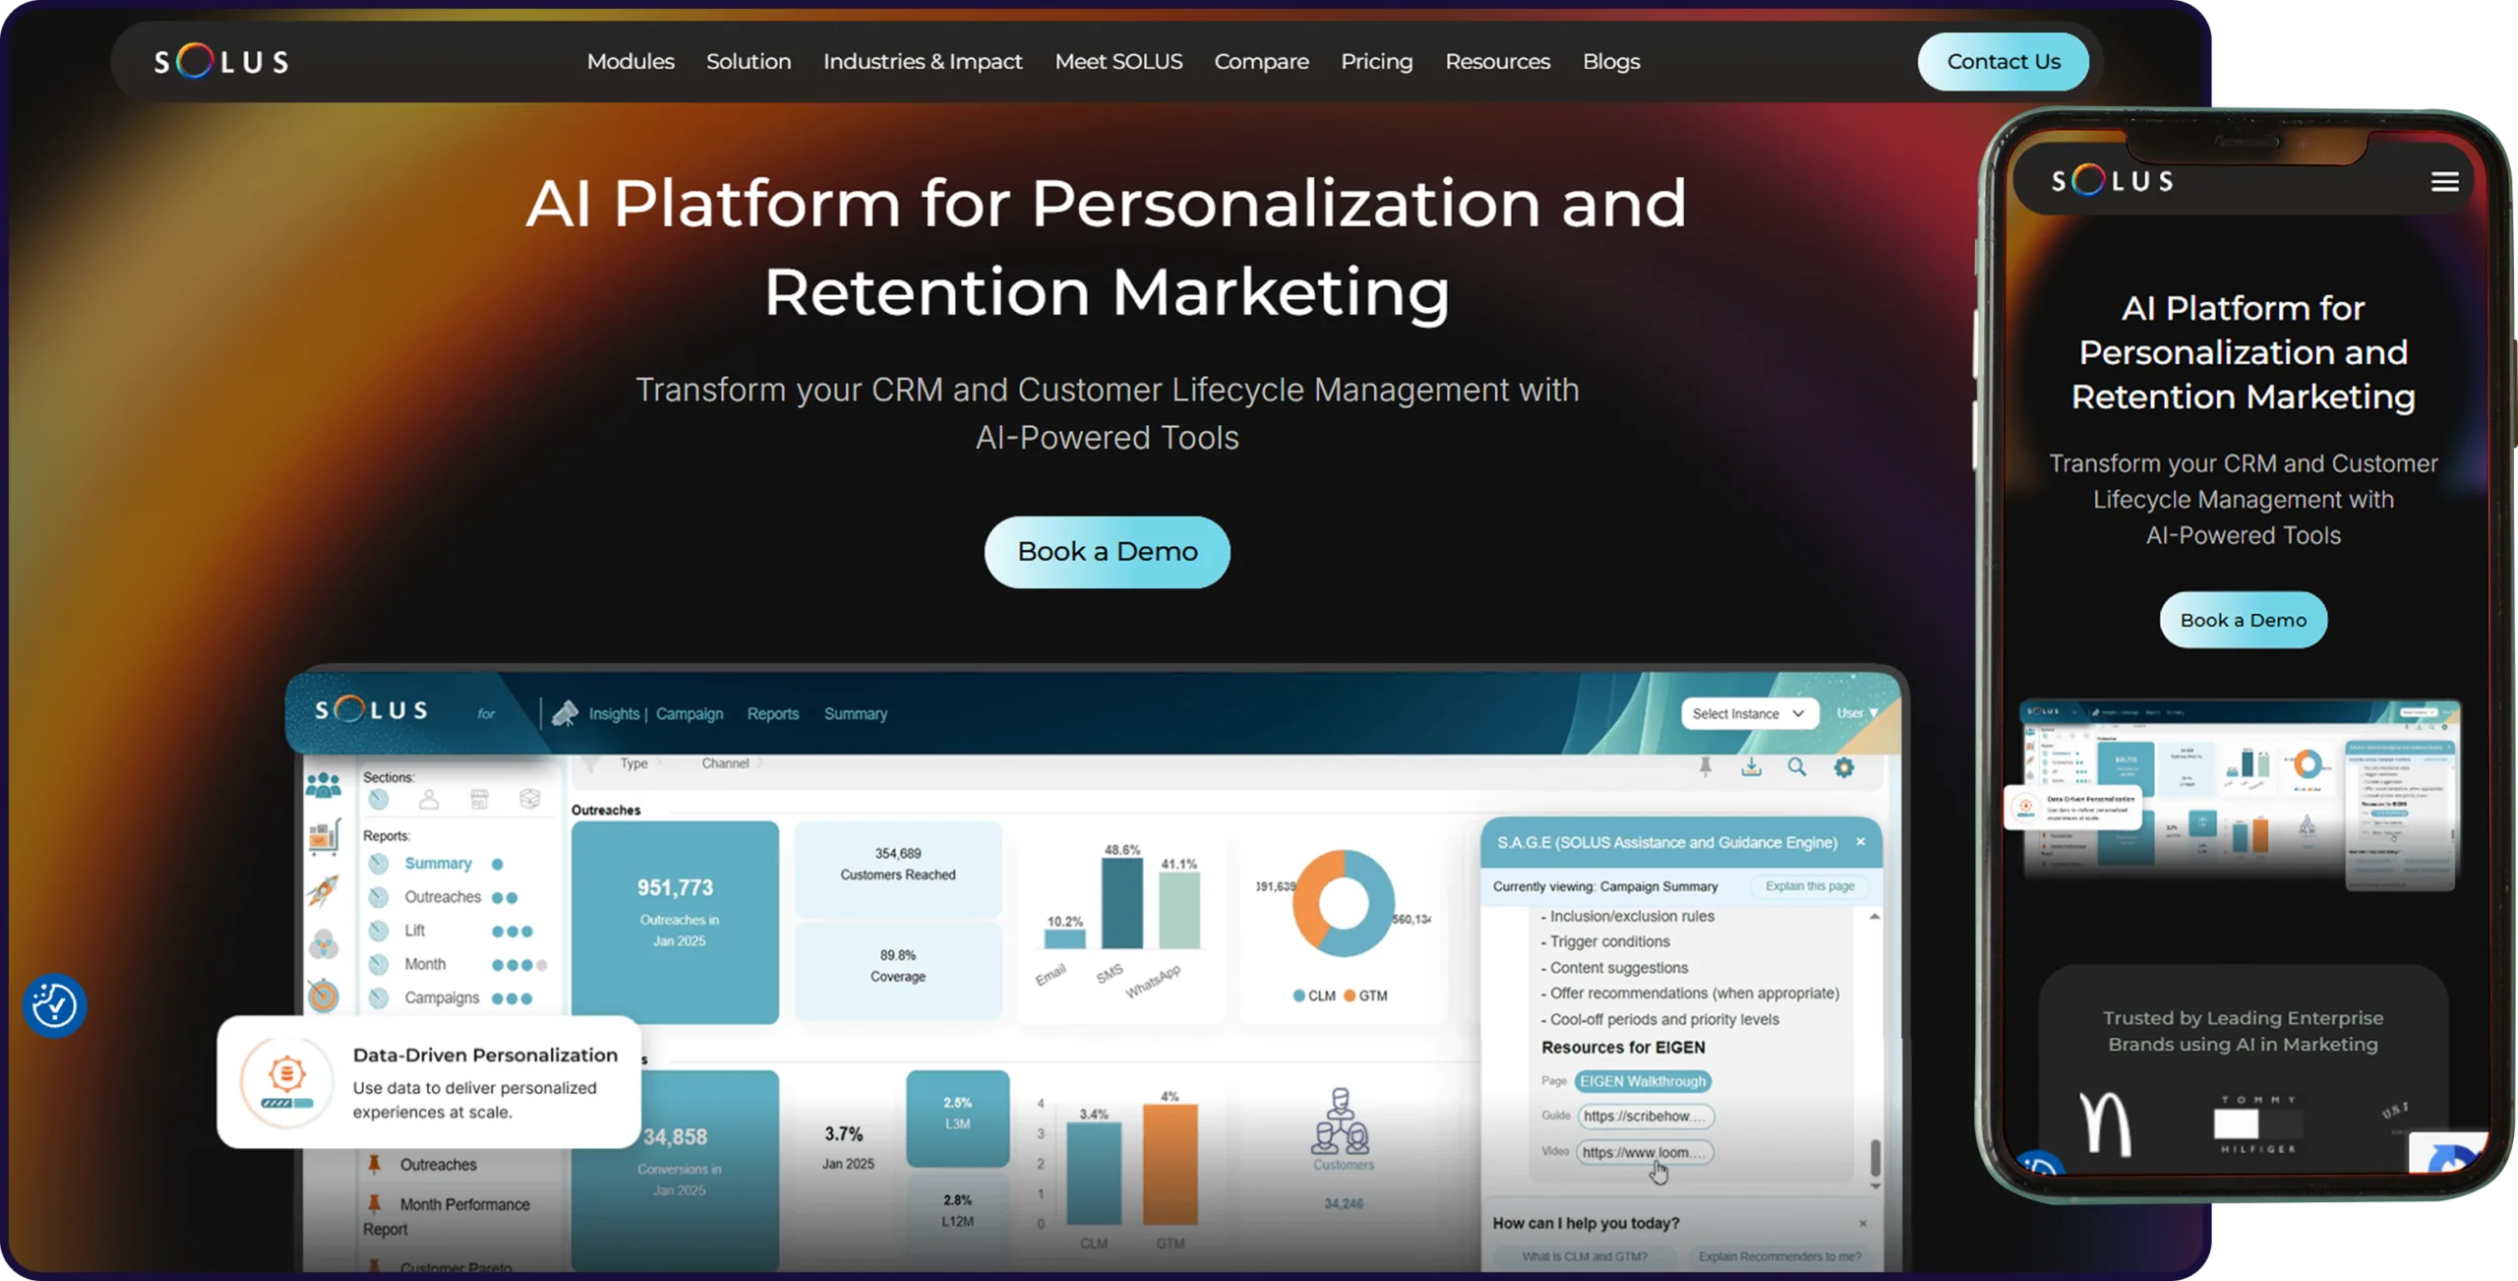Open the Compare menu item
2518x1281 pixels.
pyautogui.click(x=1261, y=61)
